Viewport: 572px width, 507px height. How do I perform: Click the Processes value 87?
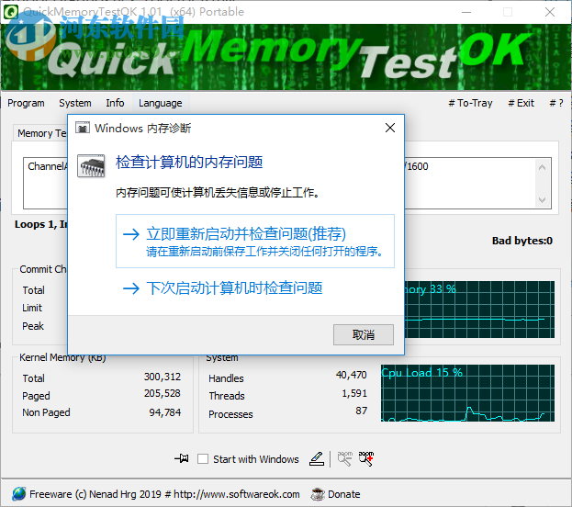coord(361,411)
